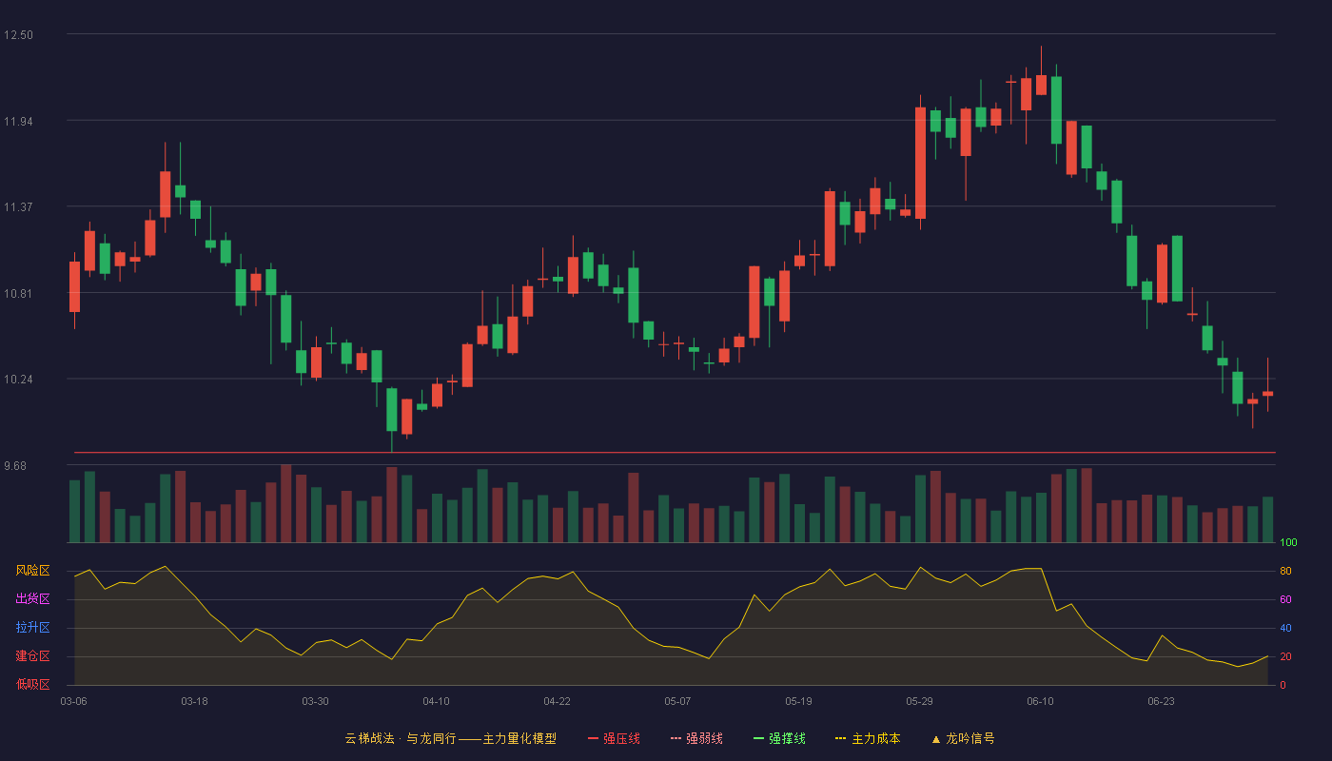Viewport: 1332px width, 761px height.
Task: Click the 06-23 date label
Action: [1161, 701]
